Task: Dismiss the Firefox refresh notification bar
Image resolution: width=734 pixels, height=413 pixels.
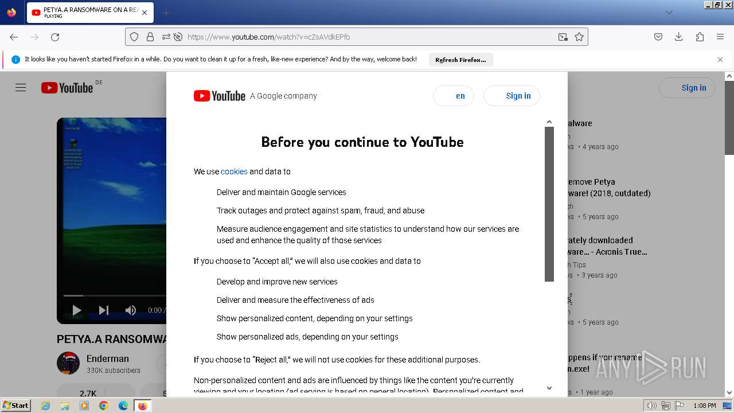Action: [720, 60]
